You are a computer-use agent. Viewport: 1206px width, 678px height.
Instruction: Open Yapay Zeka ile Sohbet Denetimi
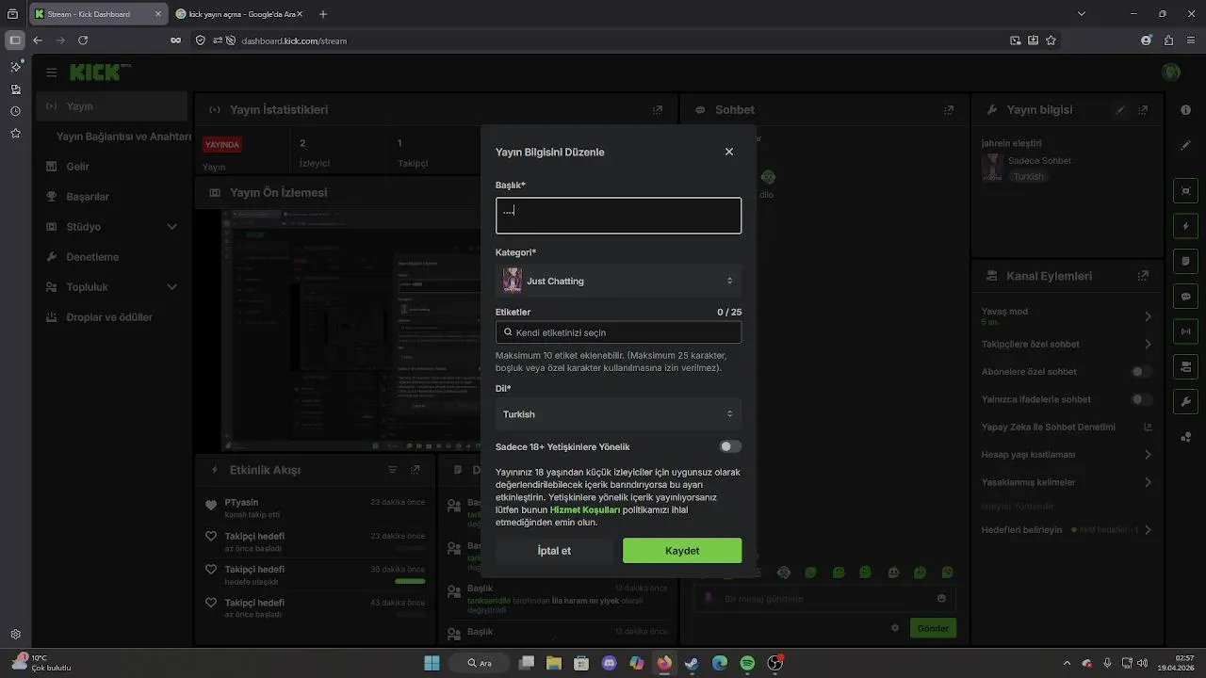(1067, 427)
